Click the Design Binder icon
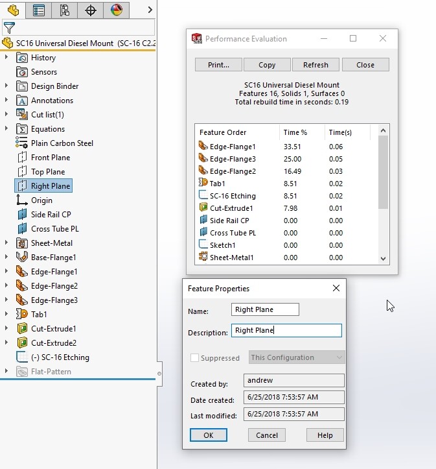Image resolution: width=436 pixels, height=469 pixels. [x=22, y=86]
